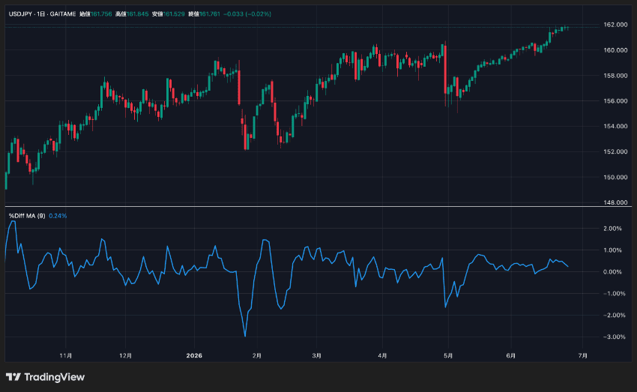637x392 pixels.
Task: Click the 150.000 price axis label
Action: 615,177
